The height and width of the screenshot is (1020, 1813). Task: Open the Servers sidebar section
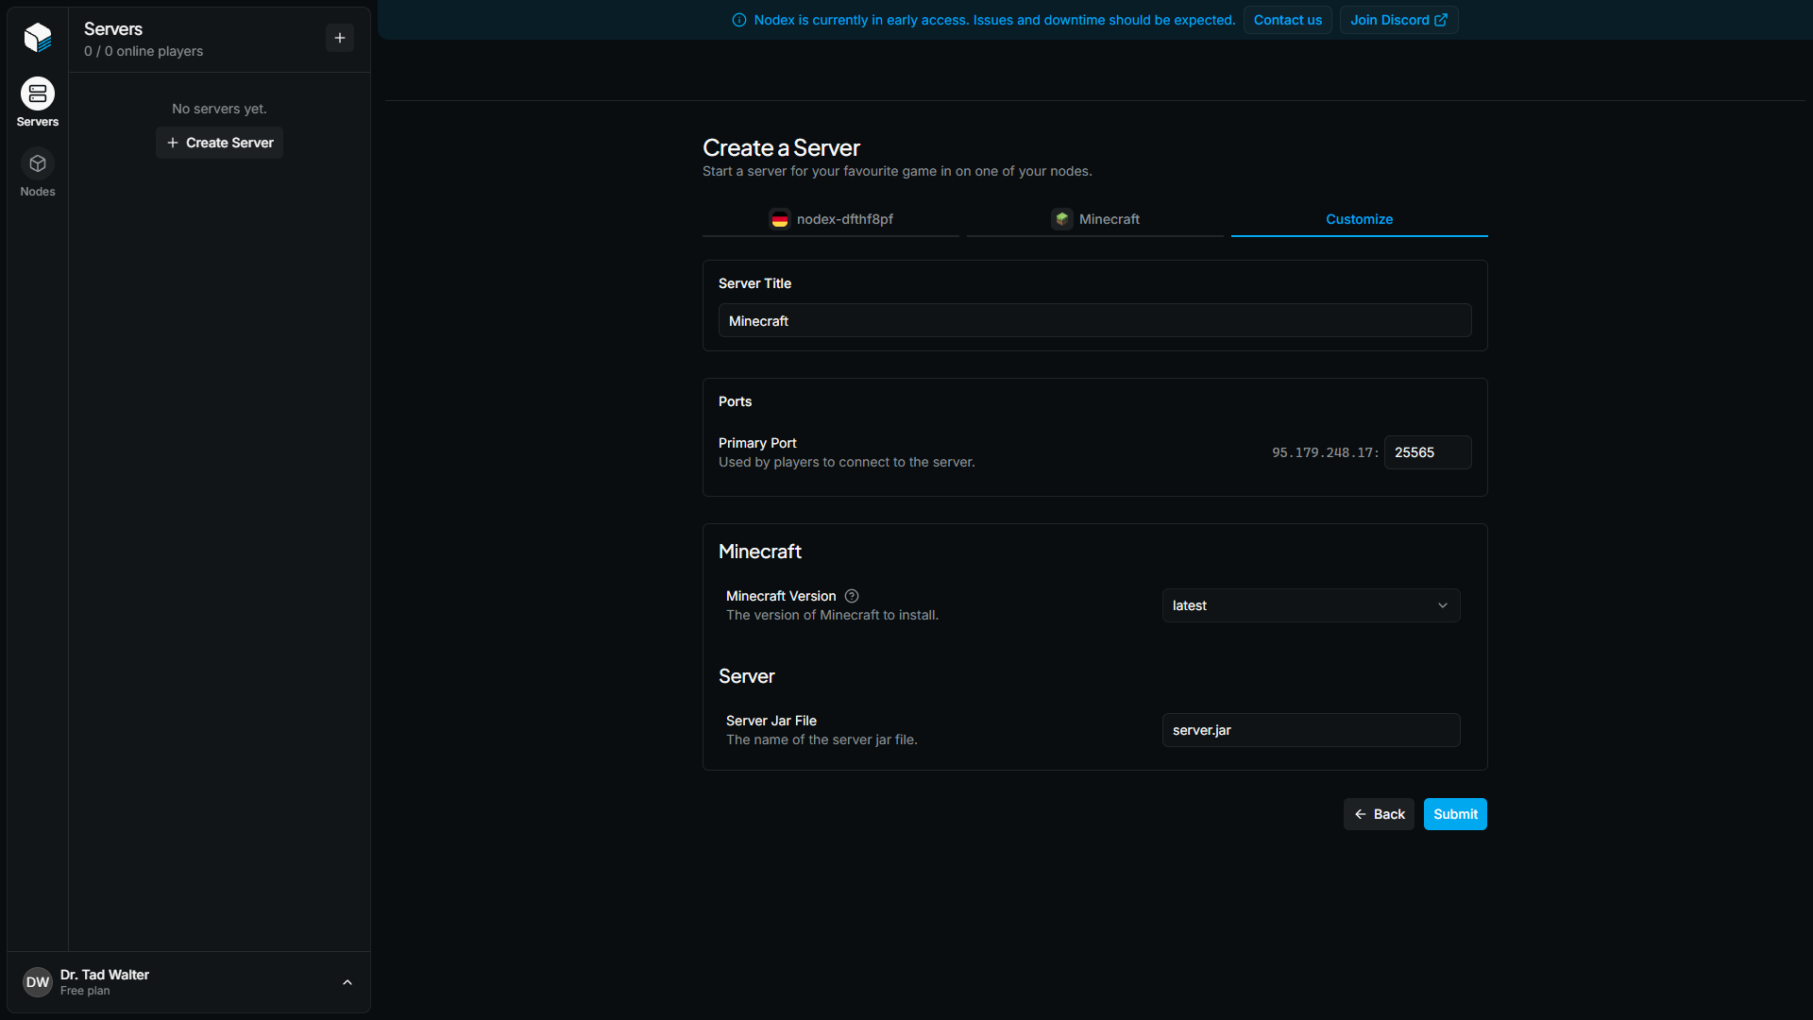click(38, 103)
